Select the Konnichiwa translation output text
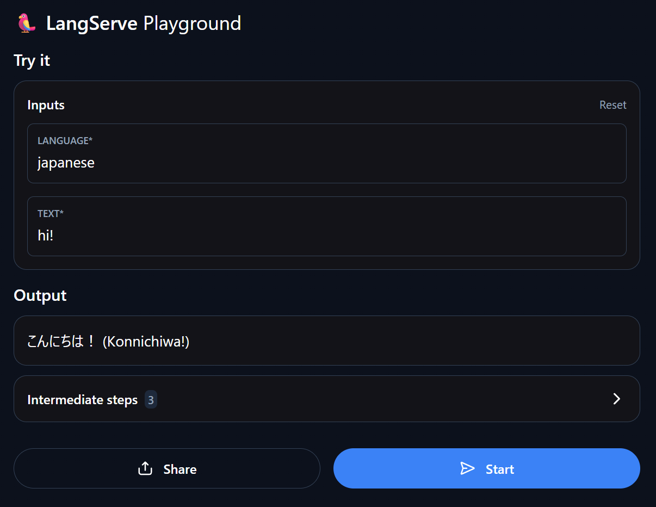 click(108, 342)
